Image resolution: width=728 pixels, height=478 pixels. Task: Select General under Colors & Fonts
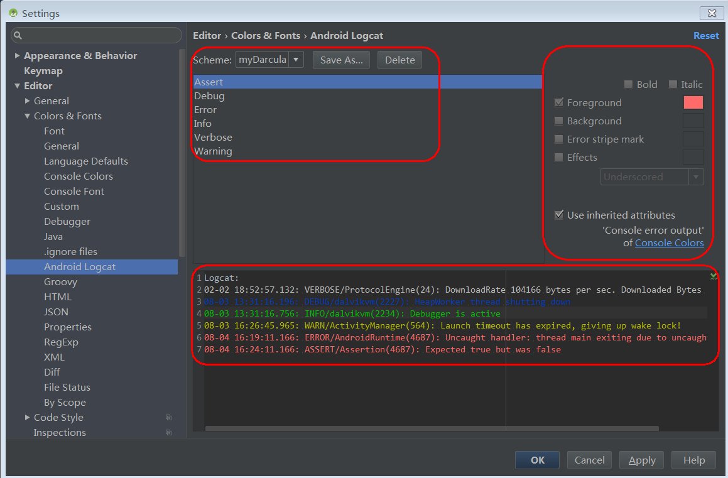click(x=62, y=146)
